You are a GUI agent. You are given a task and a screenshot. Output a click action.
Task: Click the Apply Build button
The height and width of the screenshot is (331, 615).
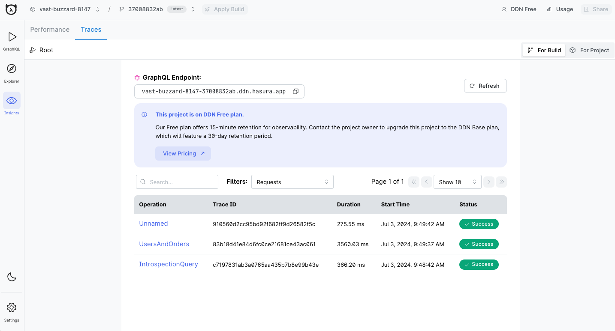point(225,9)
